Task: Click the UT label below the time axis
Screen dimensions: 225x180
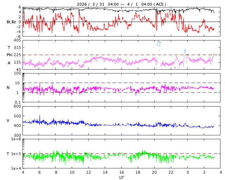Action: 121,178
